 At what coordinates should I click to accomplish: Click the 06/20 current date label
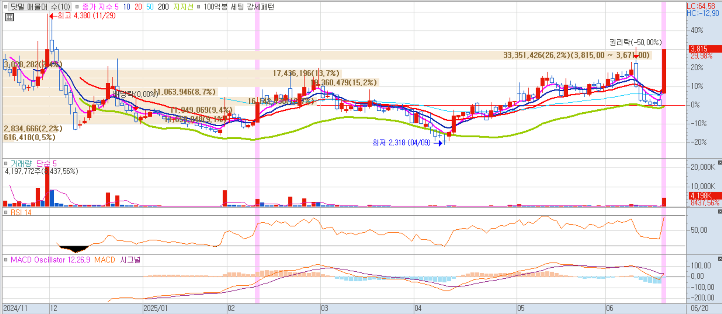click(x=699, y=308)
